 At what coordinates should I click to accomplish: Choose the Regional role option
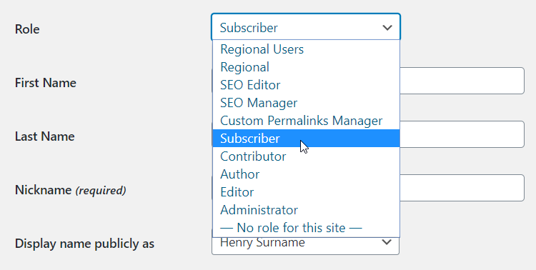click(306, 67)
